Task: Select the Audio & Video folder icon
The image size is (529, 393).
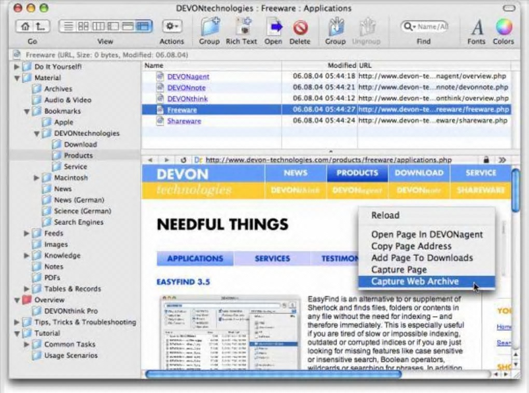Action: coord(37,100)
